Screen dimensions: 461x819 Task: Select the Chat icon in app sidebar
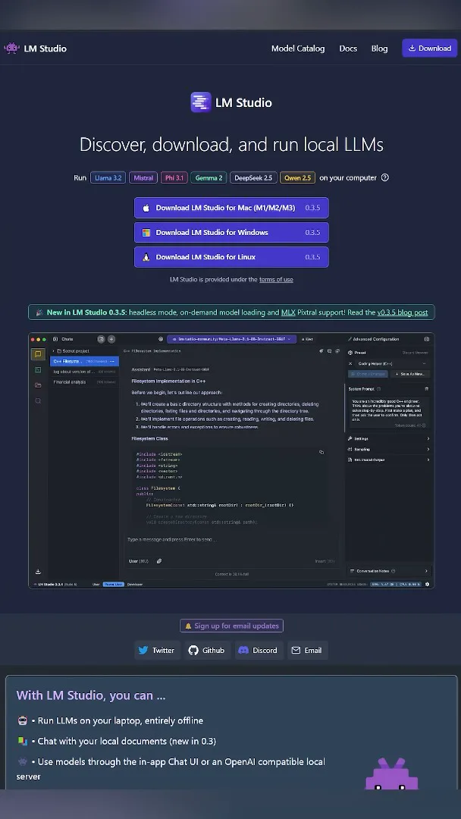(38, 354)
